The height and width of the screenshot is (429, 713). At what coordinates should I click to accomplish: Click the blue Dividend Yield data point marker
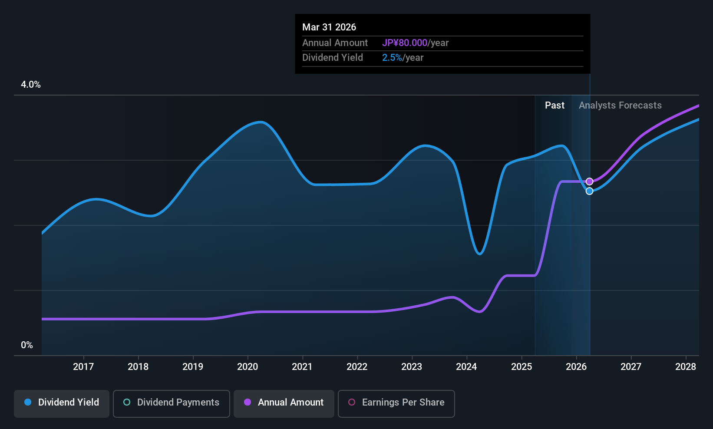point(589,191)
